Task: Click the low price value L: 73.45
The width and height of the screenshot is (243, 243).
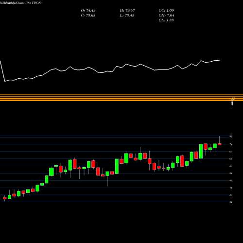Action: tap(127, 16)
